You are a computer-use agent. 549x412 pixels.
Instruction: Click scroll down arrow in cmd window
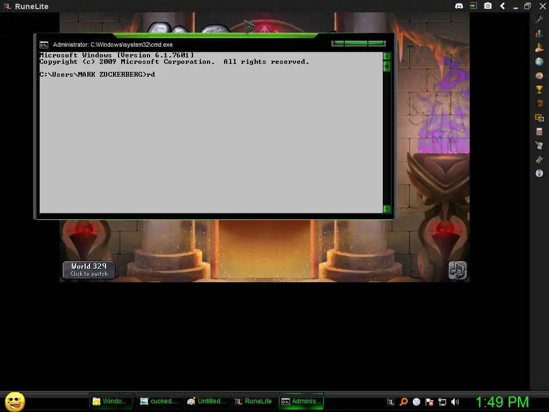pyautogui.click(x=387, y=209)
